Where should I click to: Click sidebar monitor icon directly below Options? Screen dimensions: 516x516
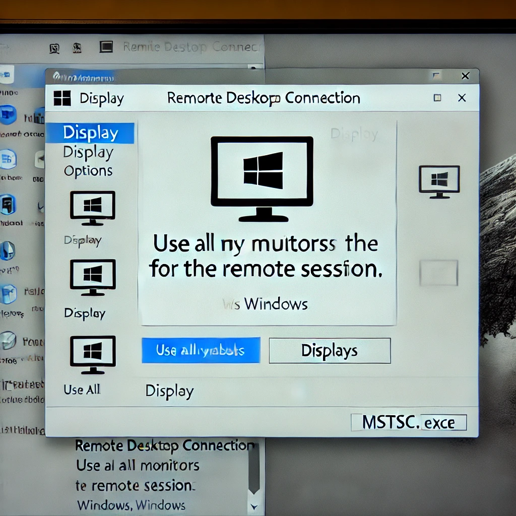pyautogui.click(x=93, y=208)
